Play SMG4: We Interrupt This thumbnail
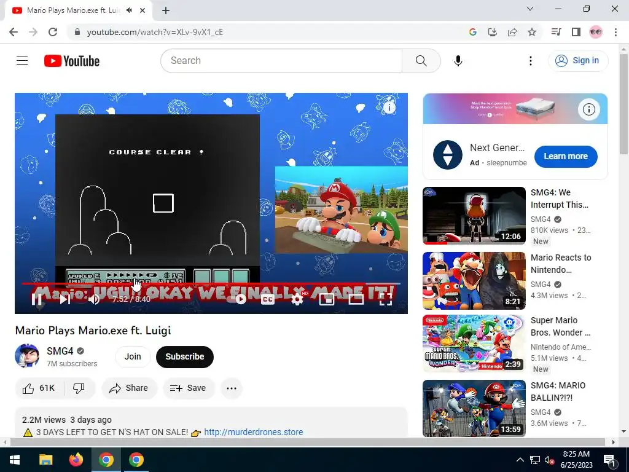 click(474, 216)
